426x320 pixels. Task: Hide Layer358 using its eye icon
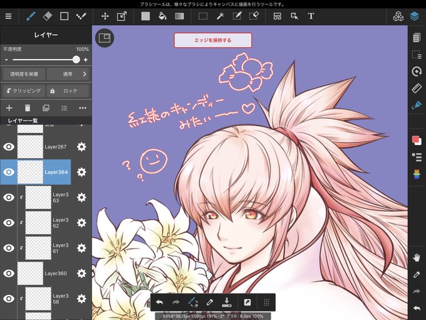[x=9, y=299]
